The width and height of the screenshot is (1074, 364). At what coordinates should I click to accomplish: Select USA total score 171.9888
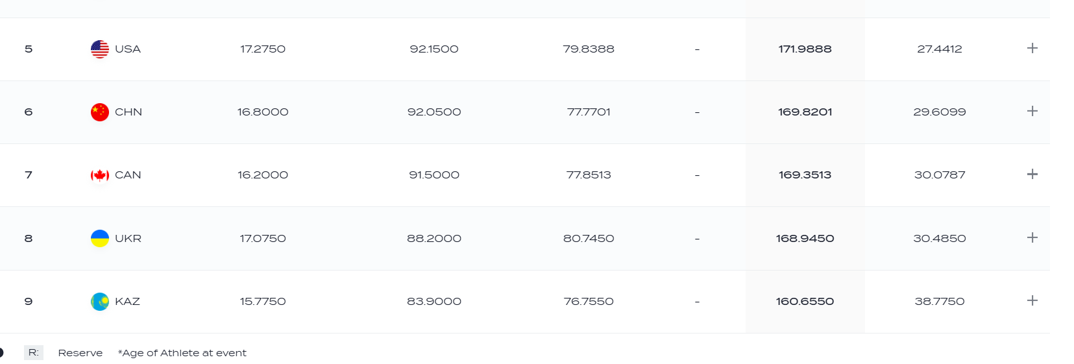(x=805, y=49)
